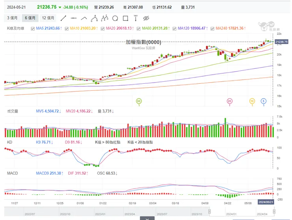292x220 pixels.
Task: Switch to the 12 個月 range tab
Action: coord(48,18)
